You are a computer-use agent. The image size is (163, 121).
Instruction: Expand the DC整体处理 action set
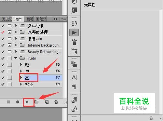[16, 32]
